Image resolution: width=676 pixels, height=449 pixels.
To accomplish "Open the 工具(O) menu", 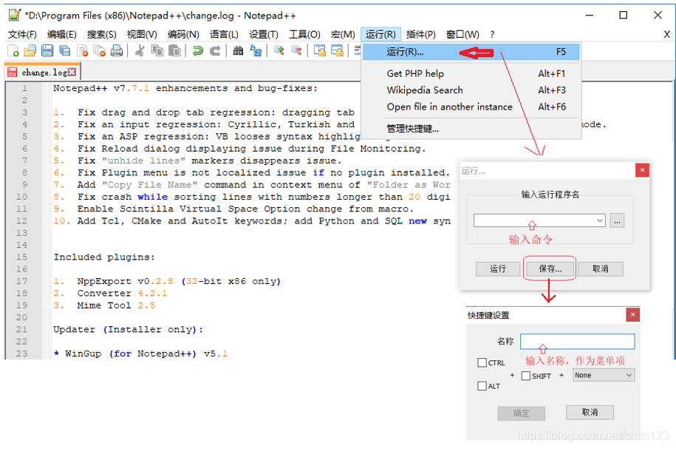I will (x=304, y=35).
